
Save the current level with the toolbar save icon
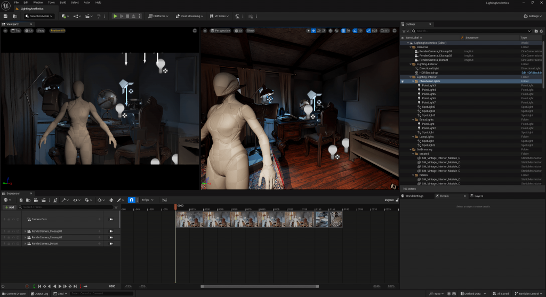click(6, 16)
